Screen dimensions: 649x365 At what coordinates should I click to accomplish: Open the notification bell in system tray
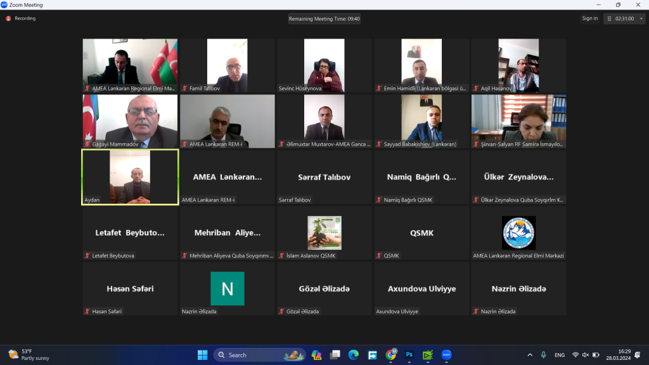point(638,355)
